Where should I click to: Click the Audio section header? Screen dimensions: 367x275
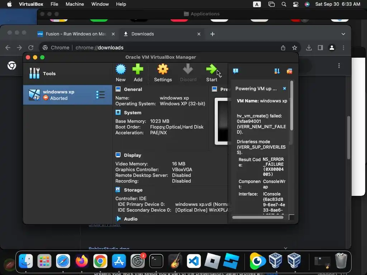tap(130, 219)
